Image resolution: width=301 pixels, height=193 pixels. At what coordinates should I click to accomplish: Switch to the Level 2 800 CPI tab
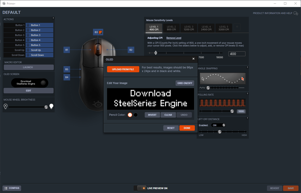pos(171,28)
